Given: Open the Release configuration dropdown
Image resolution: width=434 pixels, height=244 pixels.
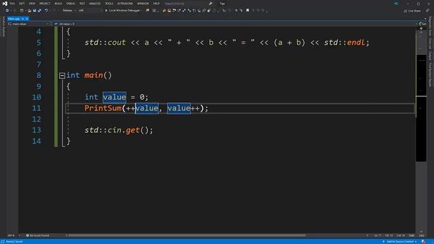Looking at the screenshot, I should [x=69, y=11].
